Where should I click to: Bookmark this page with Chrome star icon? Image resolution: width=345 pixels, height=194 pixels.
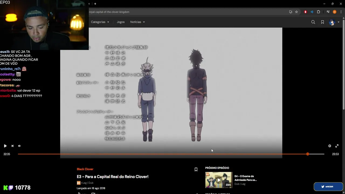(x=296, y=12)
